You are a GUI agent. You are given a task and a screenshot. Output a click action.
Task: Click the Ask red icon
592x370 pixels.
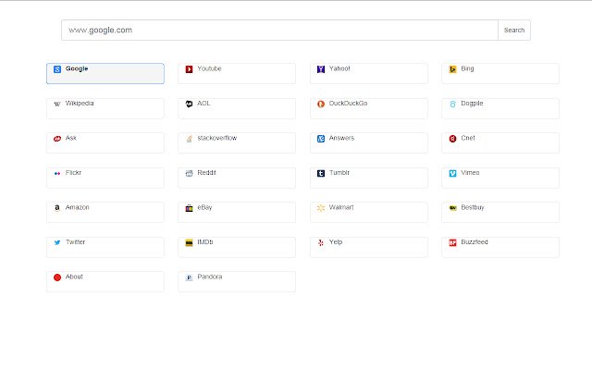(x=57, y=139)
